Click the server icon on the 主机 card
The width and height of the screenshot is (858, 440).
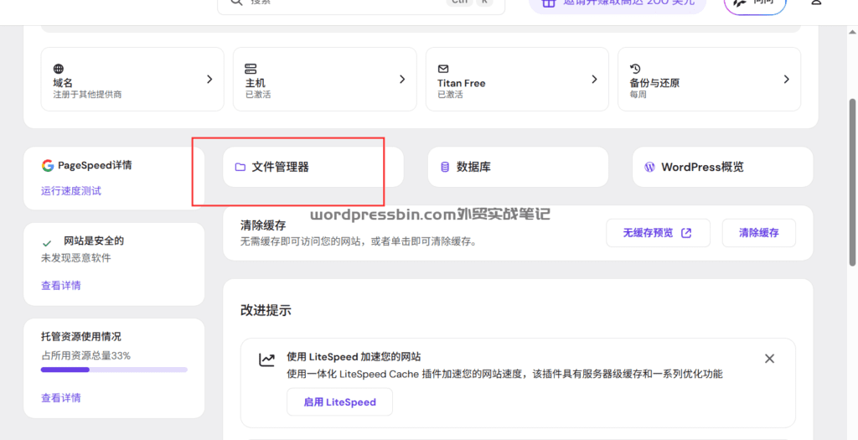tap(251, 69)
